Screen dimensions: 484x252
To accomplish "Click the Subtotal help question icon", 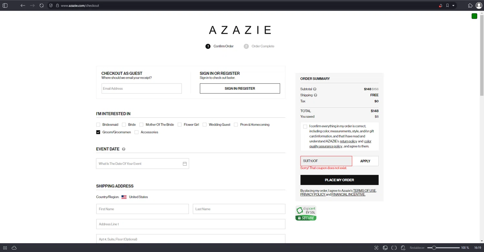I will (315, 89).
